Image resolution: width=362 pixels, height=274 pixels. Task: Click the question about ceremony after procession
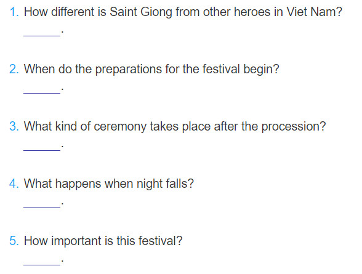pos(175,127)
